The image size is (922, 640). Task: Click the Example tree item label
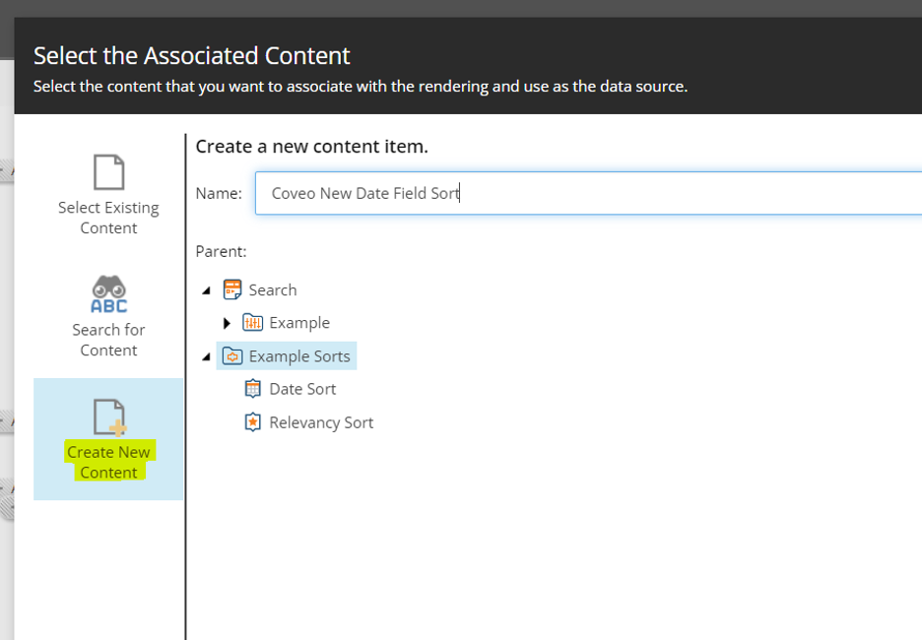click(x=305, y=322)
